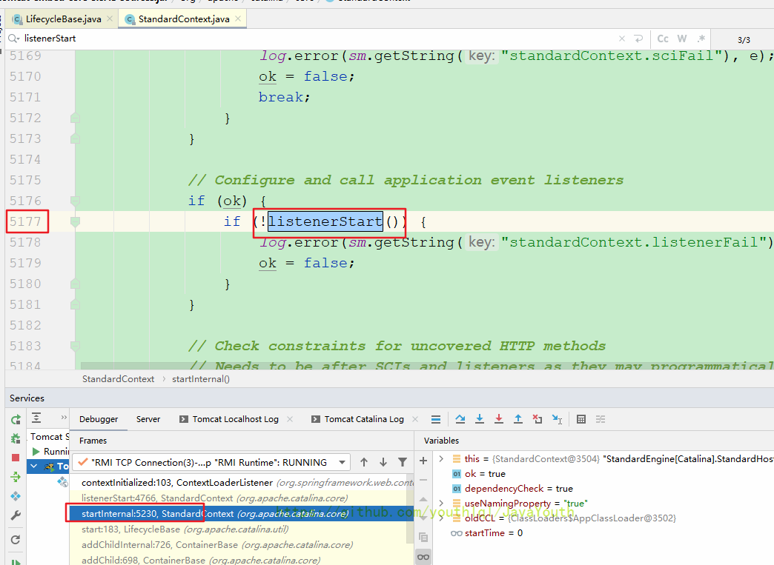
Task: Toggle Regex option in search bar
Action: pos(700,39)
